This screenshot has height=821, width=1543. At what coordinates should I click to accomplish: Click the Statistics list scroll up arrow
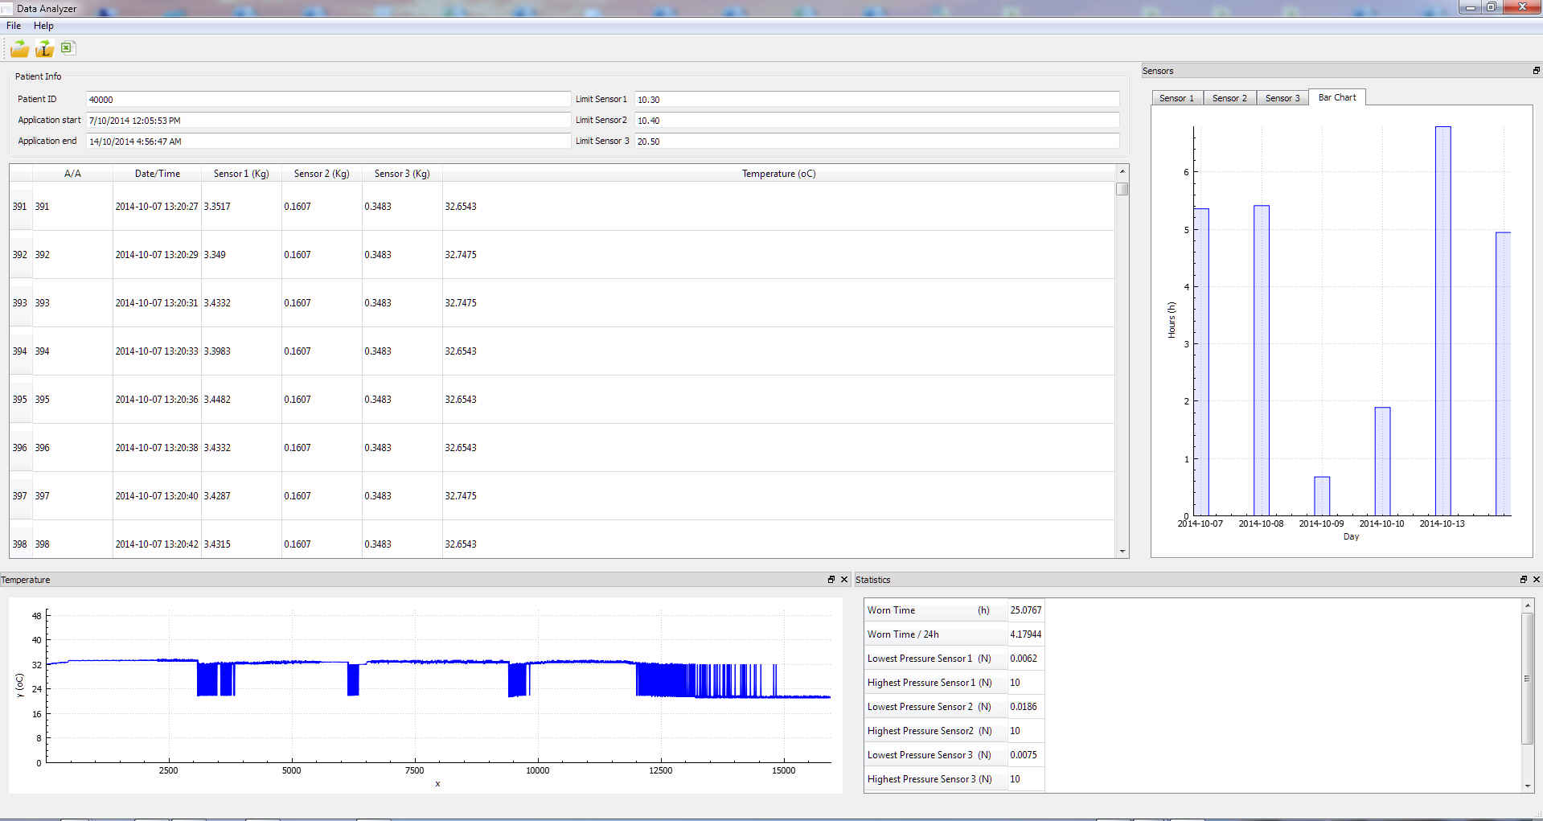[x=1528, y=605]
